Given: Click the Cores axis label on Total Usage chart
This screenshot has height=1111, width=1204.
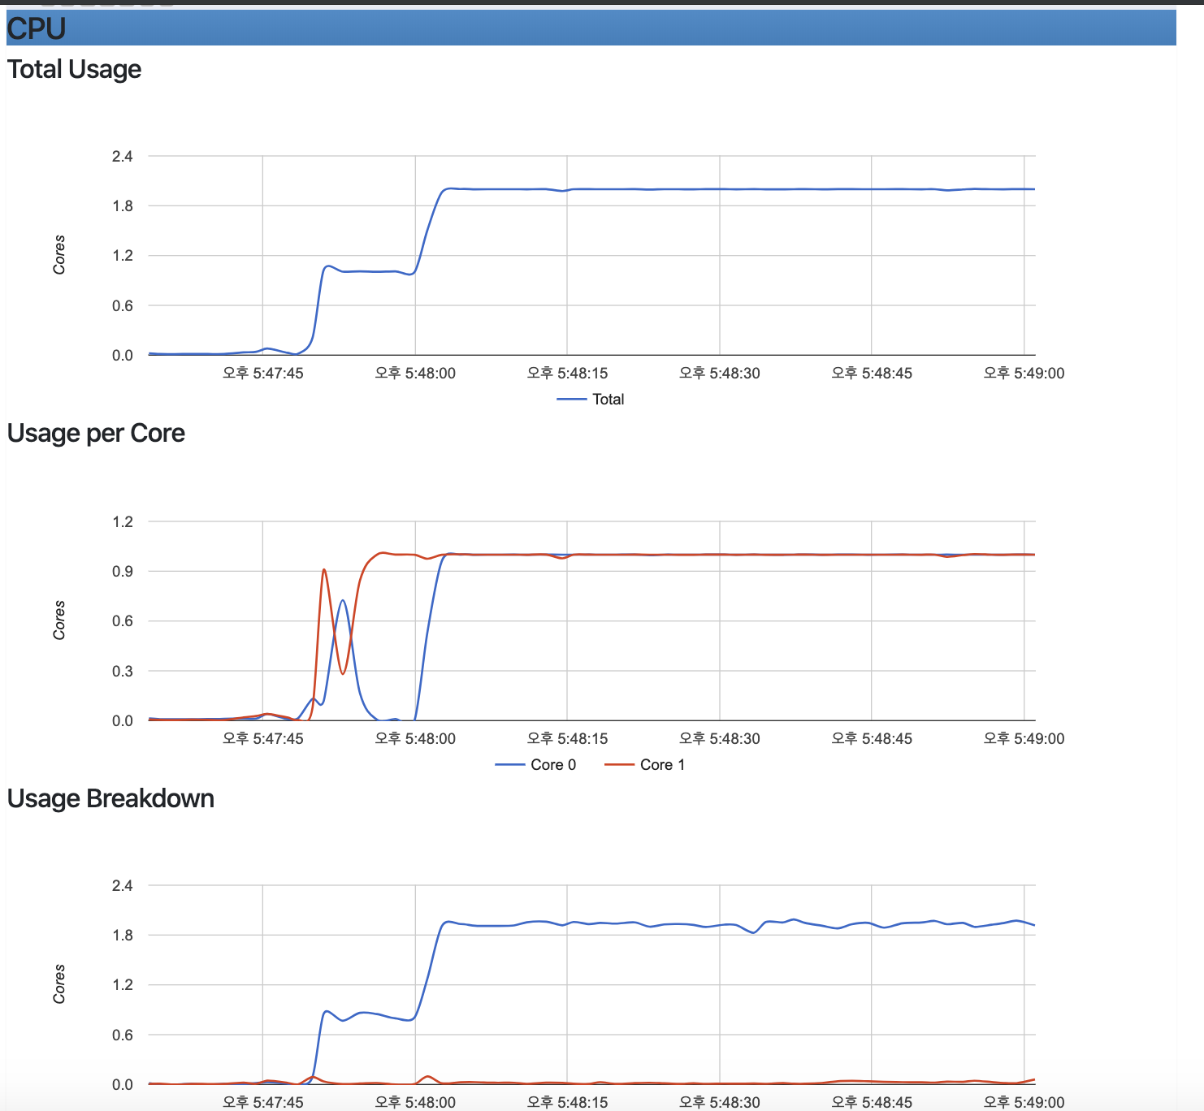Looking at the screenshot, I should [x=58, y=254].
